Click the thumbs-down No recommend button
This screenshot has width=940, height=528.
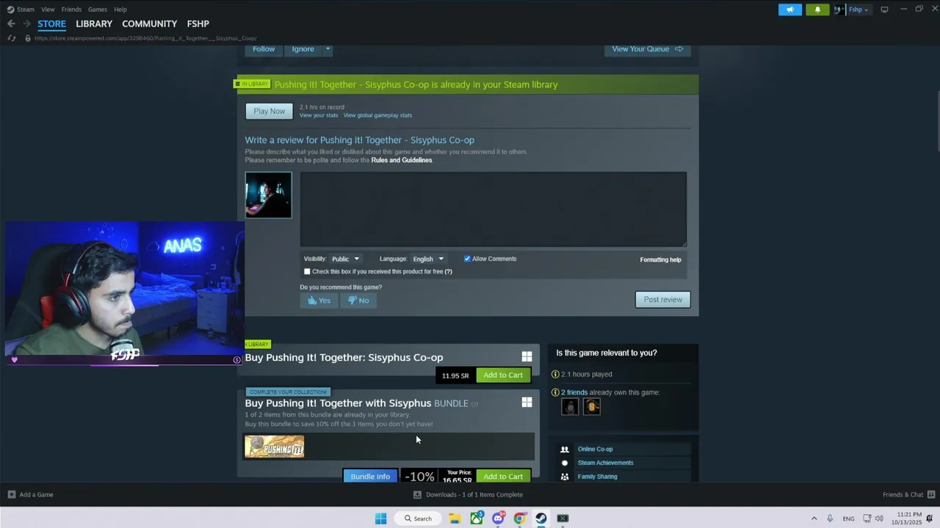click(358, 300)
